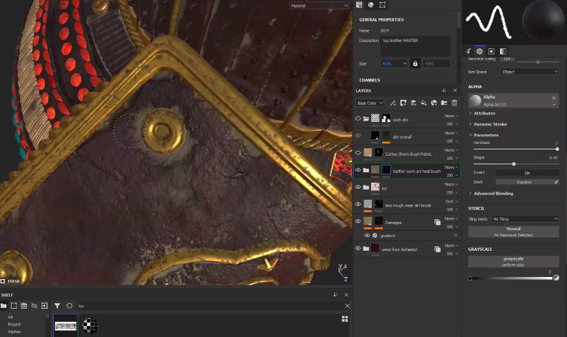This screenshot has height=337, width=567.
Task: Hide the cloth dirt layer
Action: pos(357,119)
